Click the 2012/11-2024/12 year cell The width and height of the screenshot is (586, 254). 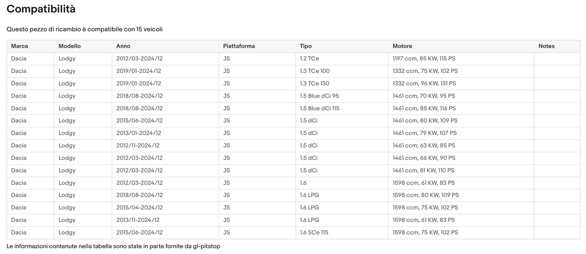pyautogui.click(x=138, y=146)
